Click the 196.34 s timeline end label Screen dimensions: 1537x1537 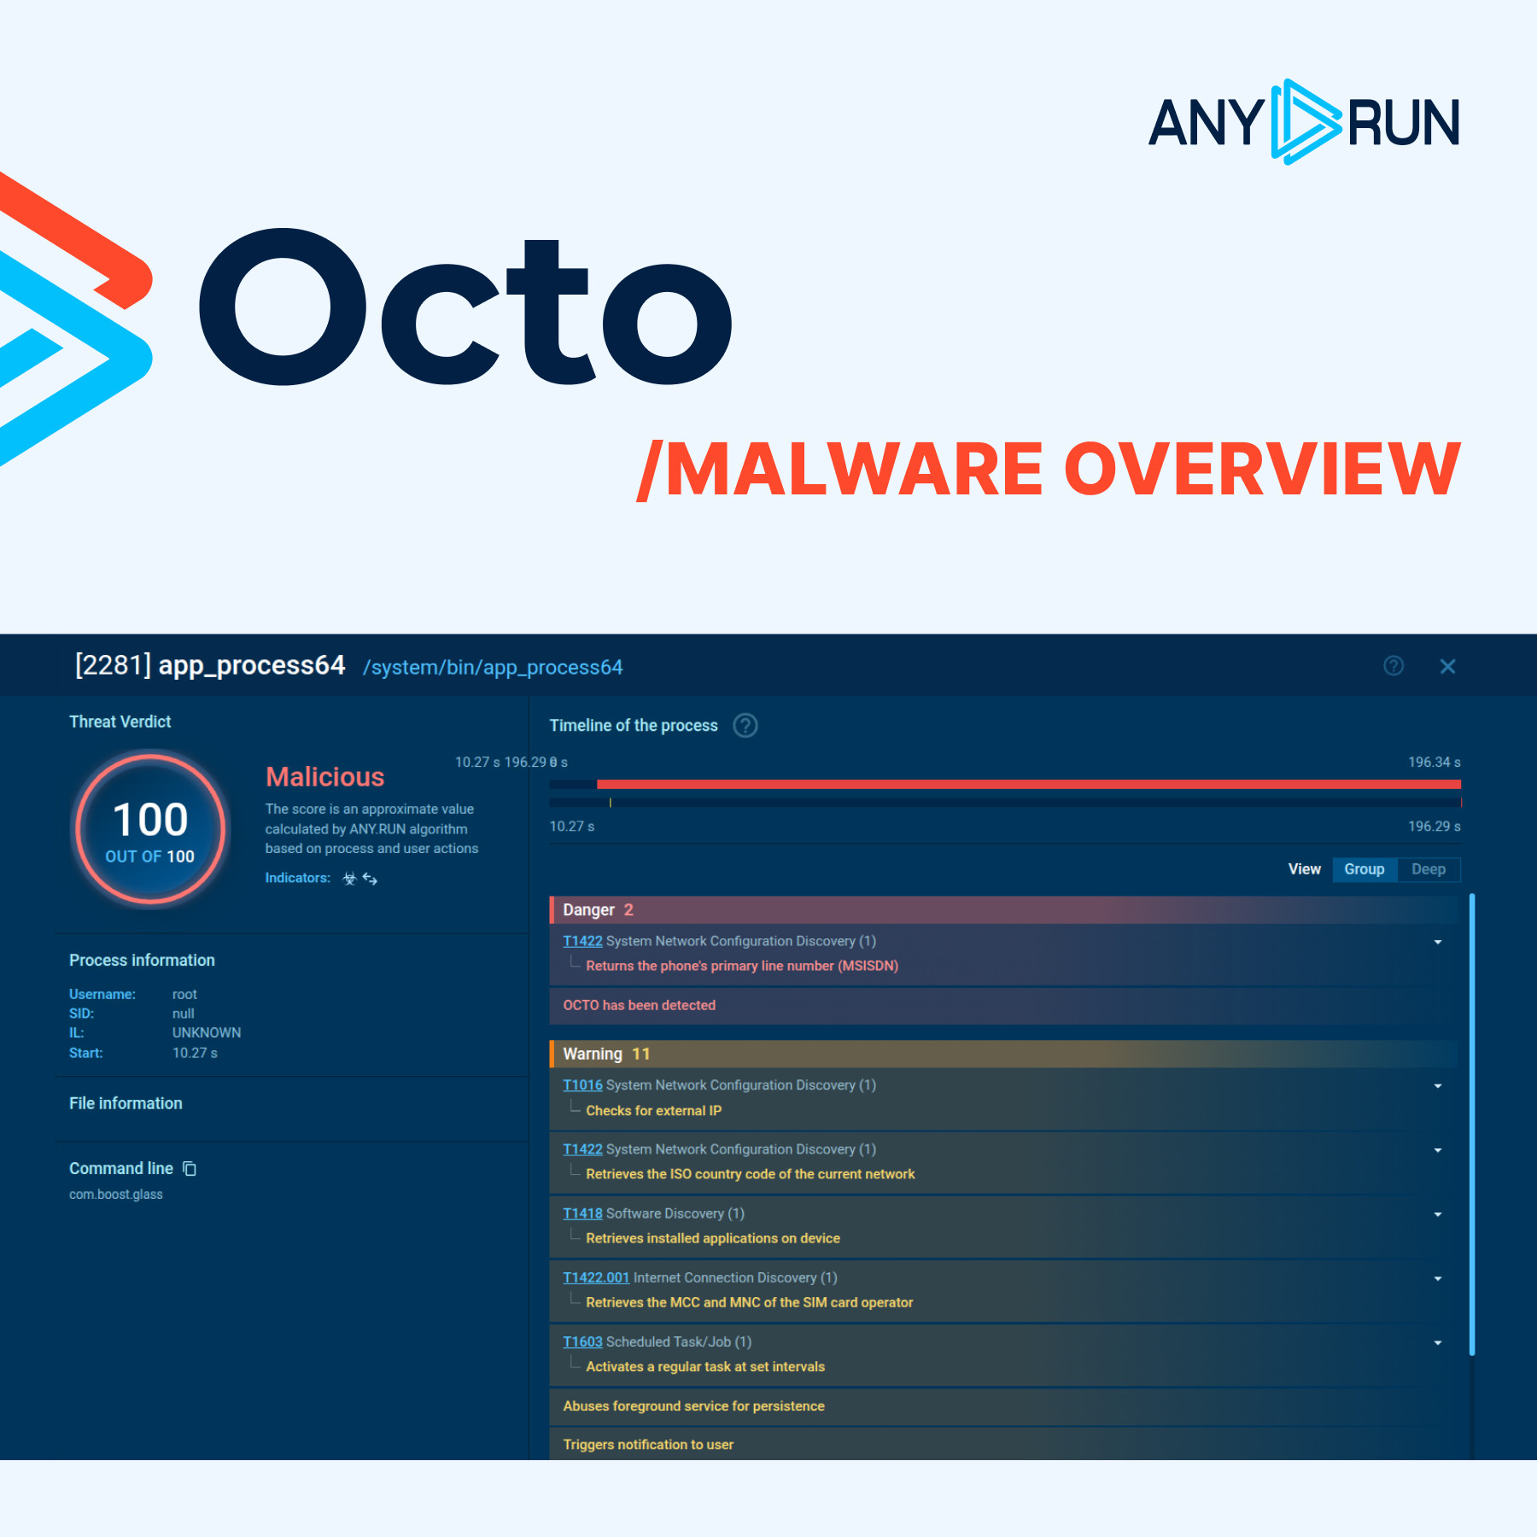(1435, 763)
